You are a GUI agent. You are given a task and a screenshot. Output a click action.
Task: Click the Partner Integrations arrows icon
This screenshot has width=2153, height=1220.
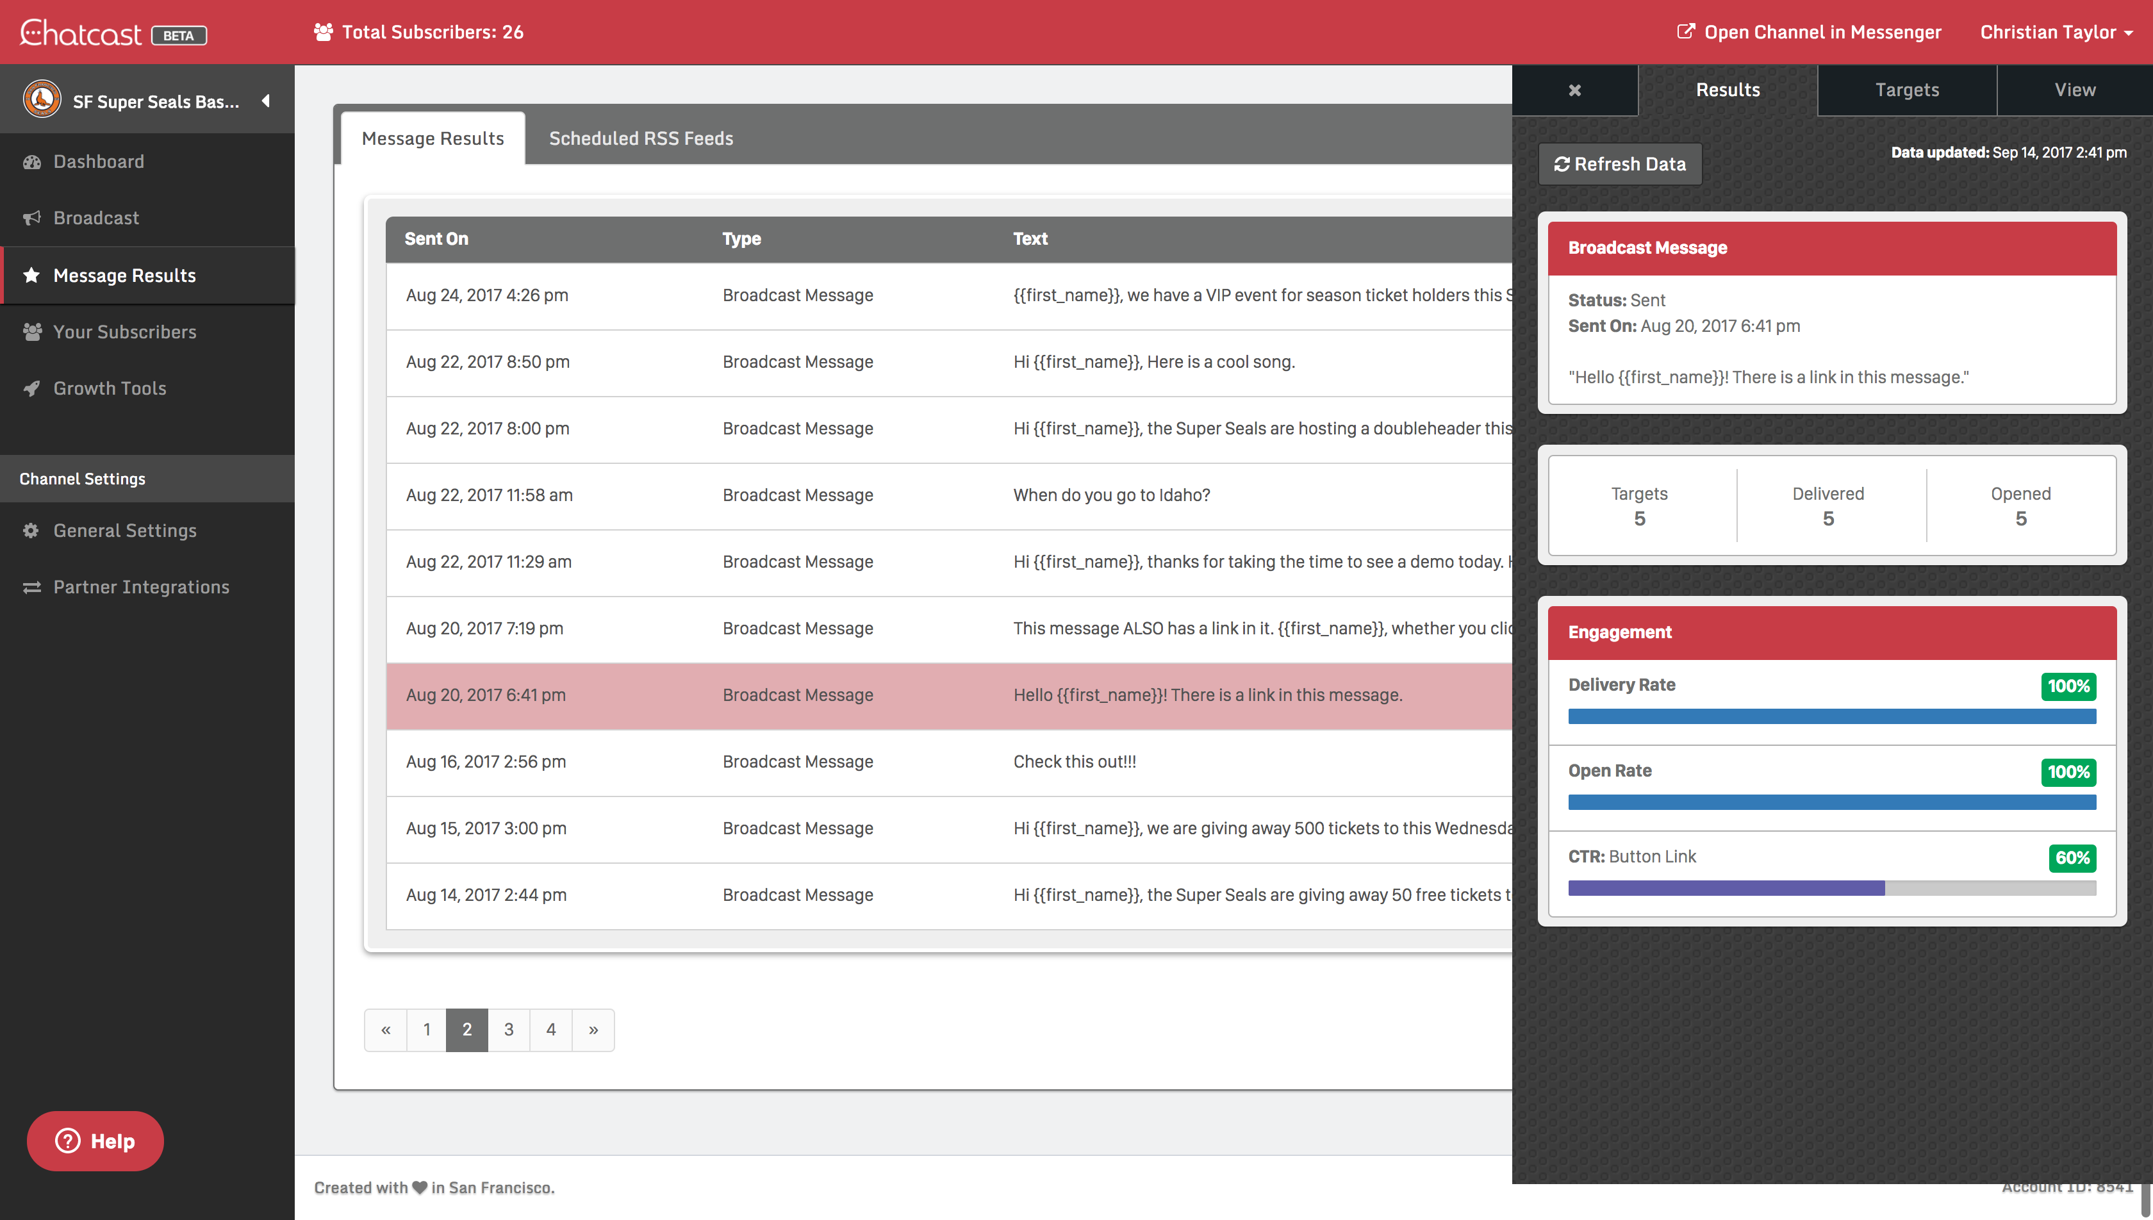32,586
